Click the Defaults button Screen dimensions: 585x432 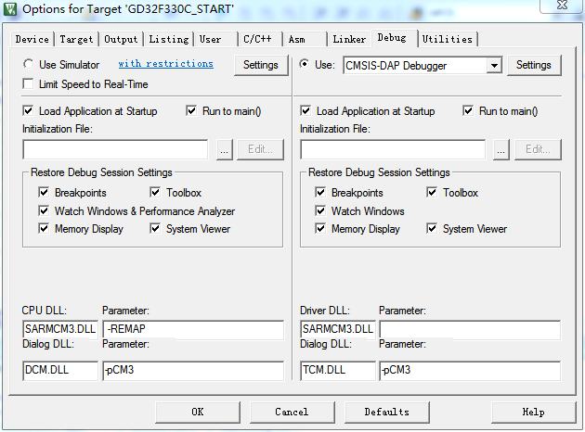pyautogui.click(x=387, y=412)
